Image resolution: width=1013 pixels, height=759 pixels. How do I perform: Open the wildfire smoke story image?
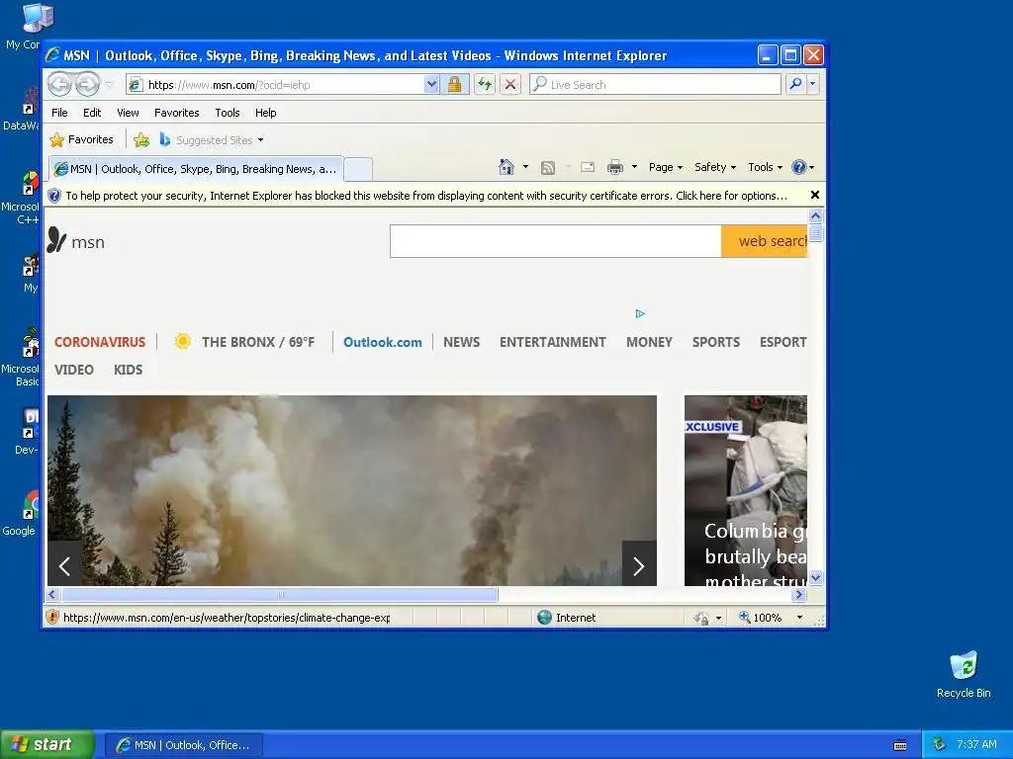352,490
